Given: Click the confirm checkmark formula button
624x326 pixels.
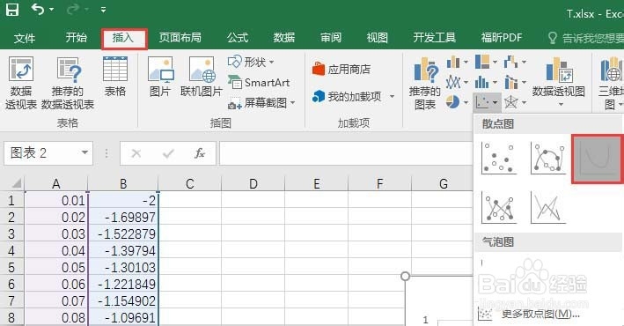Looking at the screenshot, I should point(168,153).
